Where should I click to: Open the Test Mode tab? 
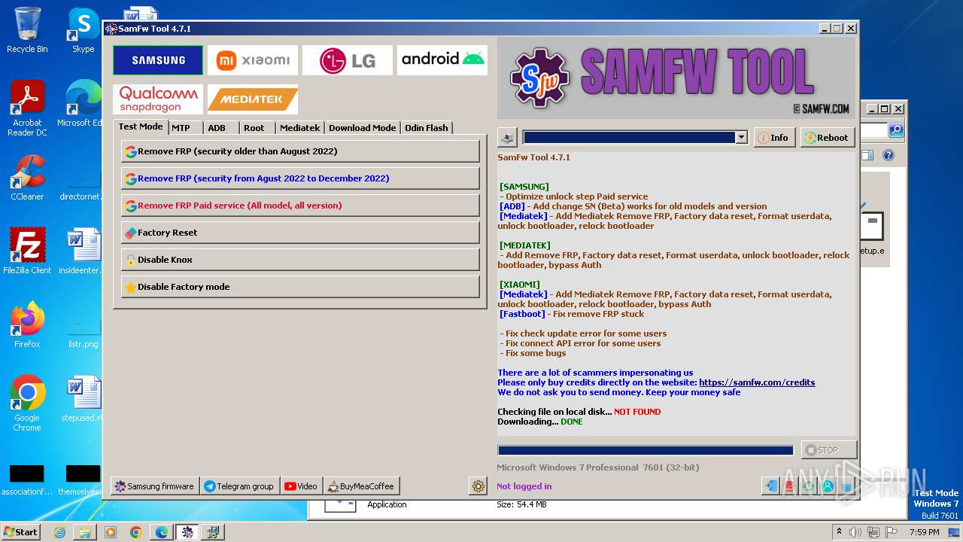tap(141, 126)
